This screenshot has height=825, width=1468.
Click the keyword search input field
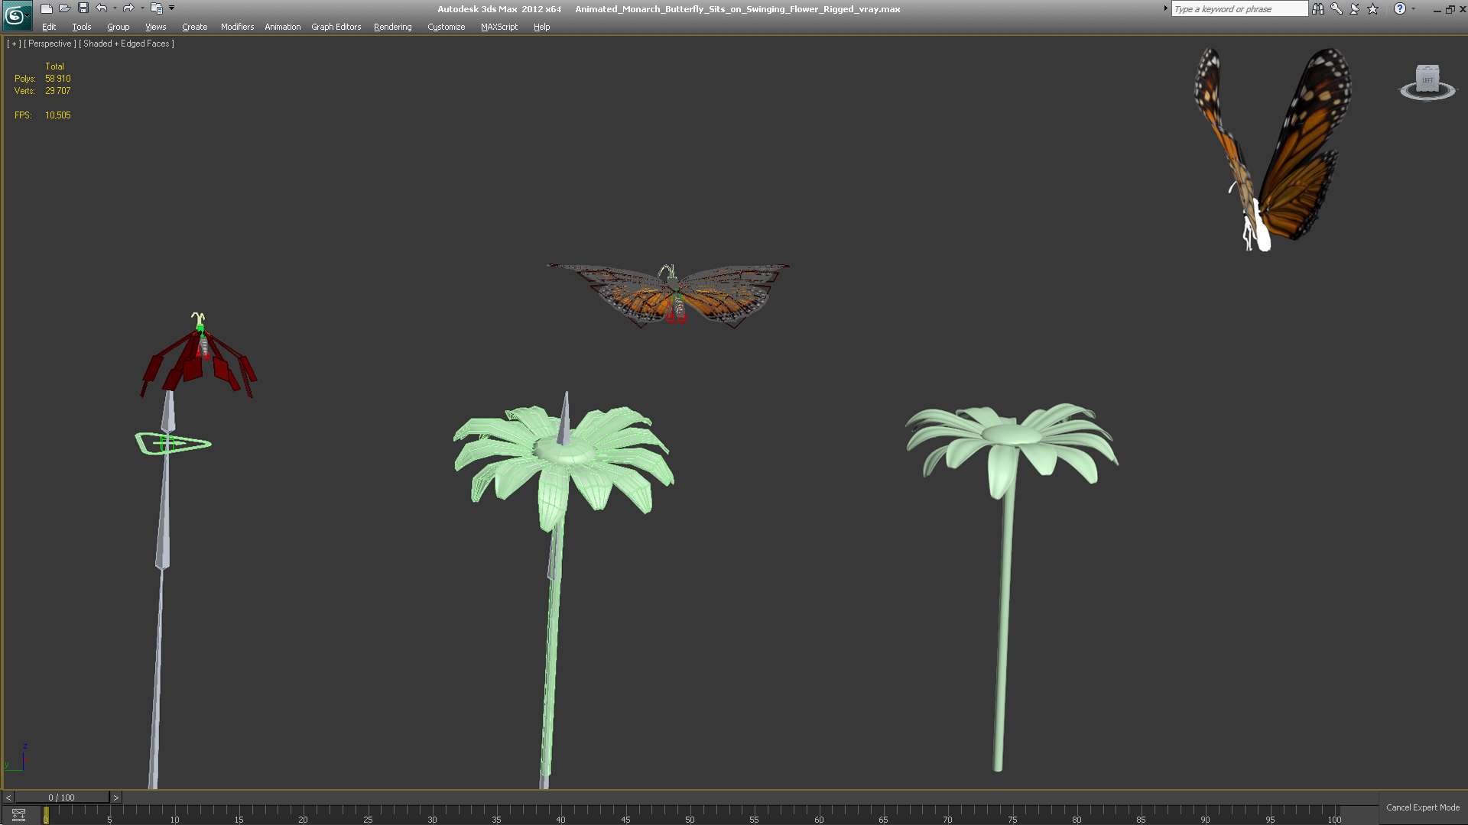pos(1239,9)
